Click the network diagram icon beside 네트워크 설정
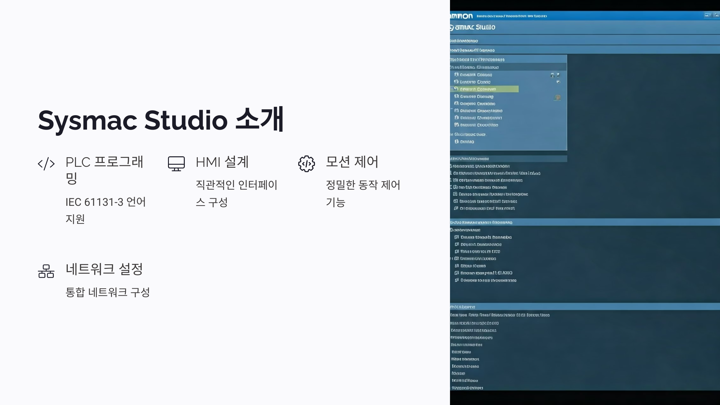 coord(46,271)
